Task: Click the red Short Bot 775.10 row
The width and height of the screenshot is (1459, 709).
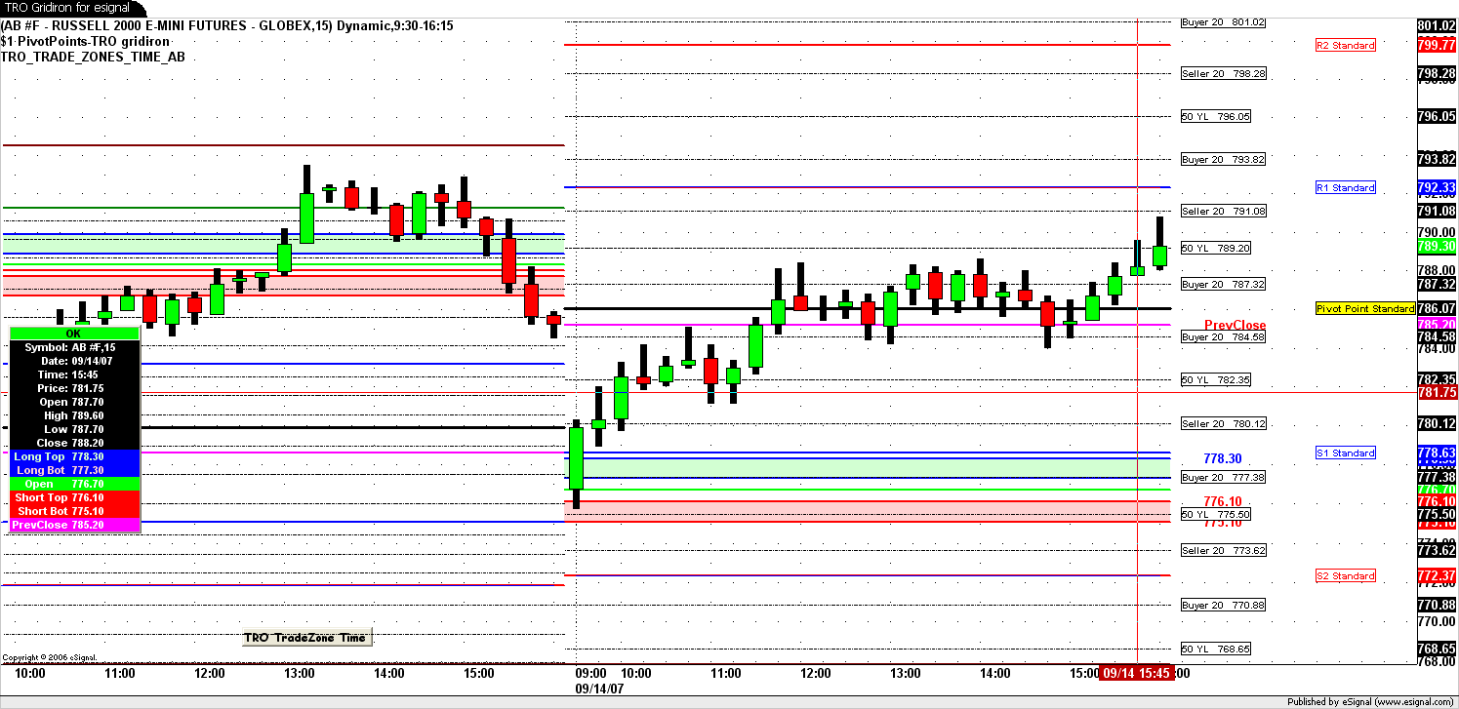Action: pyautogui.click(x=74, y=511)
